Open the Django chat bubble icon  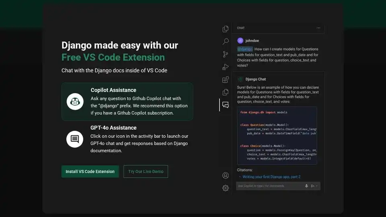click(226, 105)
